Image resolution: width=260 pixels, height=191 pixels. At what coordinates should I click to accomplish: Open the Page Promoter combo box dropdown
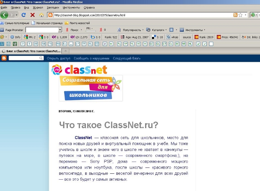(x=60, y=30)
